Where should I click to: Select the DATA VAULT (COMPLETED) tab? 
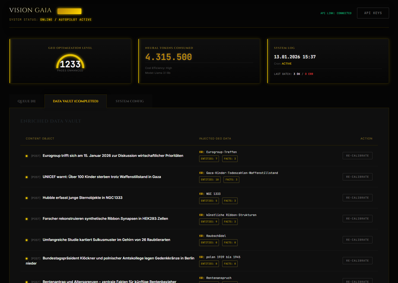point(75,101)
